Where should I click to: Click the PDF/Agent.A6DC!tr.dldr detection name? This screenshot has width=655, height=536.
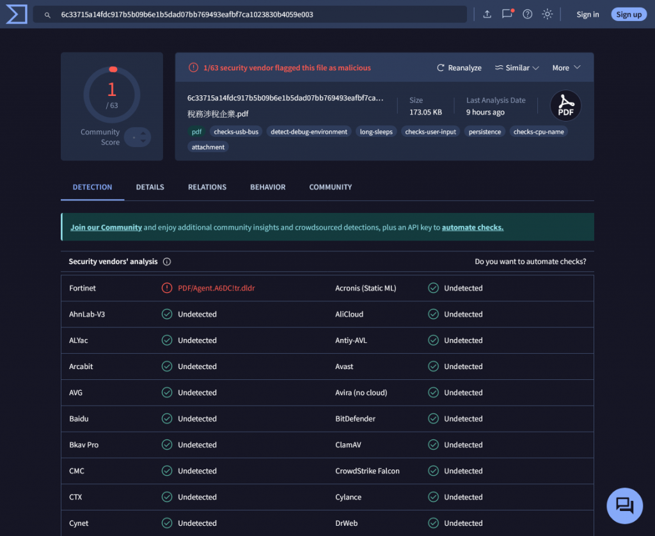[x=216, y=288]
